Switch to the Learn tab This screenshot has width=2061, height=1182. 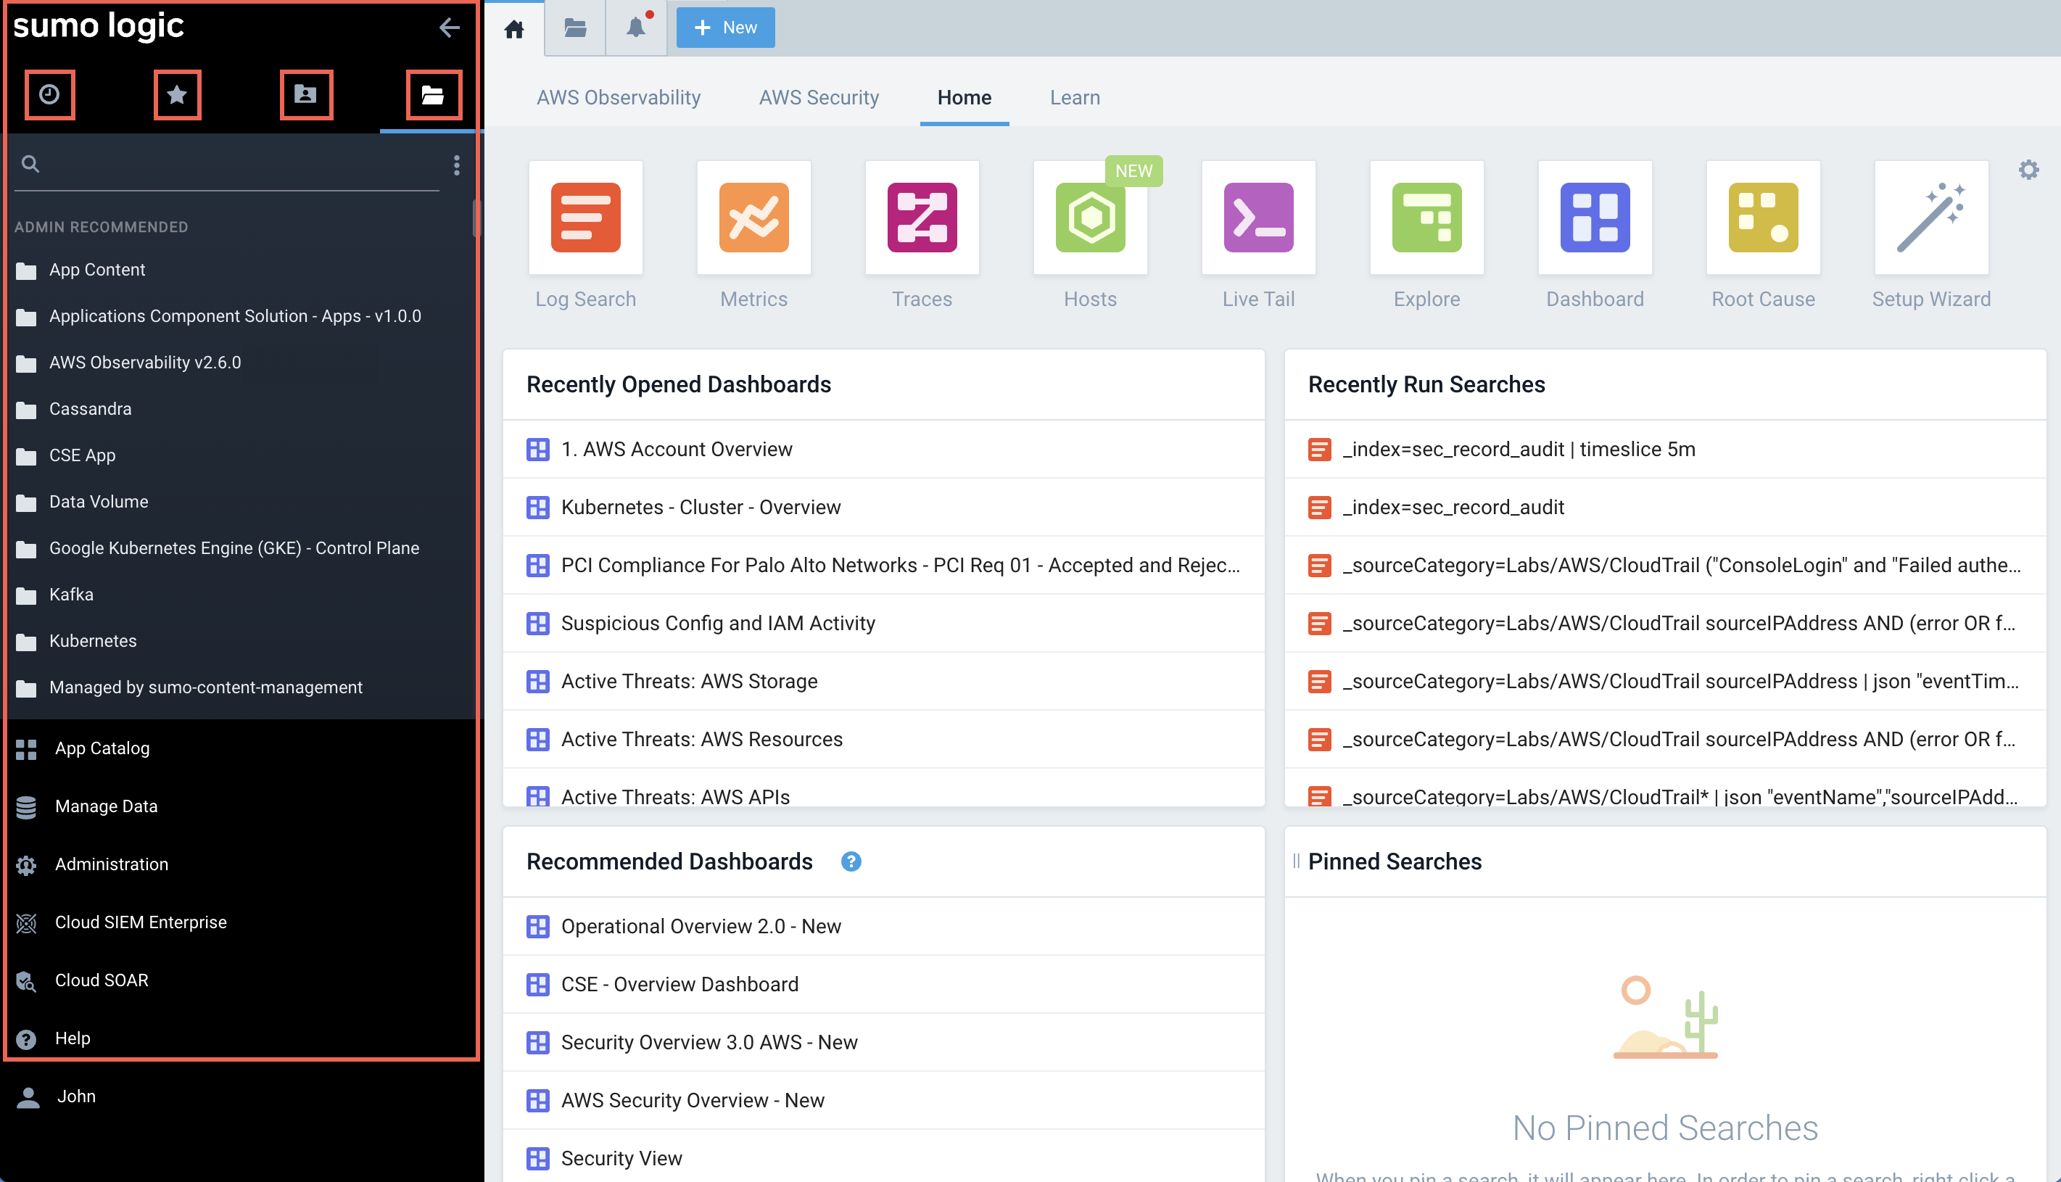pos(1075,97)
